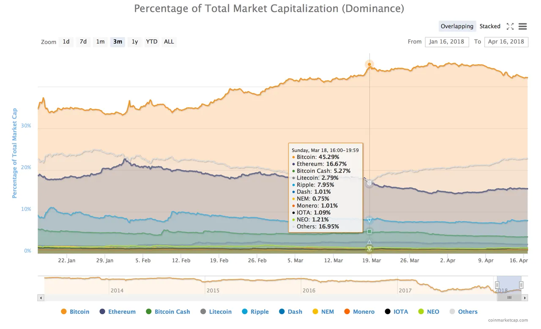This screenshot has width=541, height=329.
Task: Click the Bitcoin orange legend dot
Action: point(64,312)
